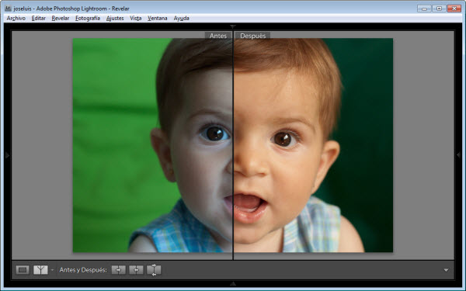The height and width of the screenshot is (291, 466).
Task: Open the Fotografía menu
Action: click(88, 18)
